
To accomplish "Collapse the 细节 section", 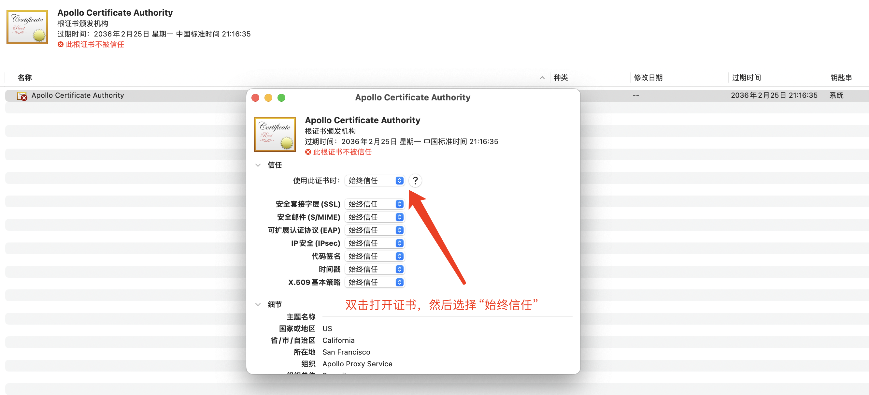I will (x=258, y=304).
